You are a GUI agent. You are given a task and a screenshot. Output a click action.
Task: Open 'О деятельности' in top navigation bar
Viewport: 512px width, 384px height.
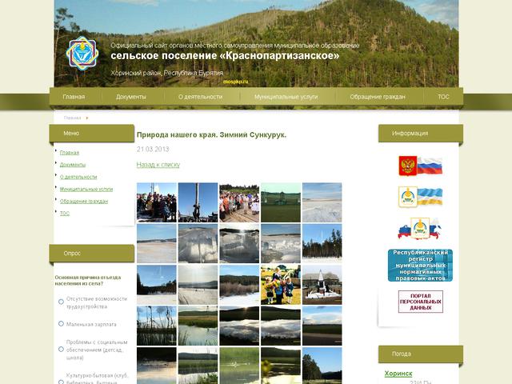pos(200,97)
